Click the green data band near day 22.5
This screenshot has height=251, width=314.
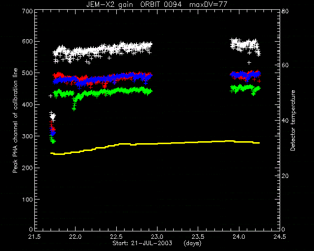(116, 91)
